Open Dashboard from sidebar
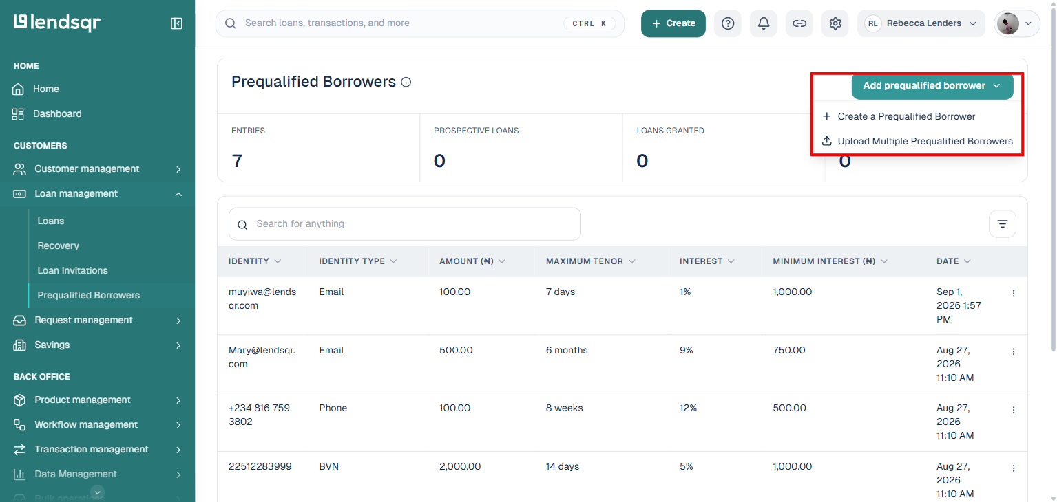The image size is (1057, 502). click(x=98, y=114)
